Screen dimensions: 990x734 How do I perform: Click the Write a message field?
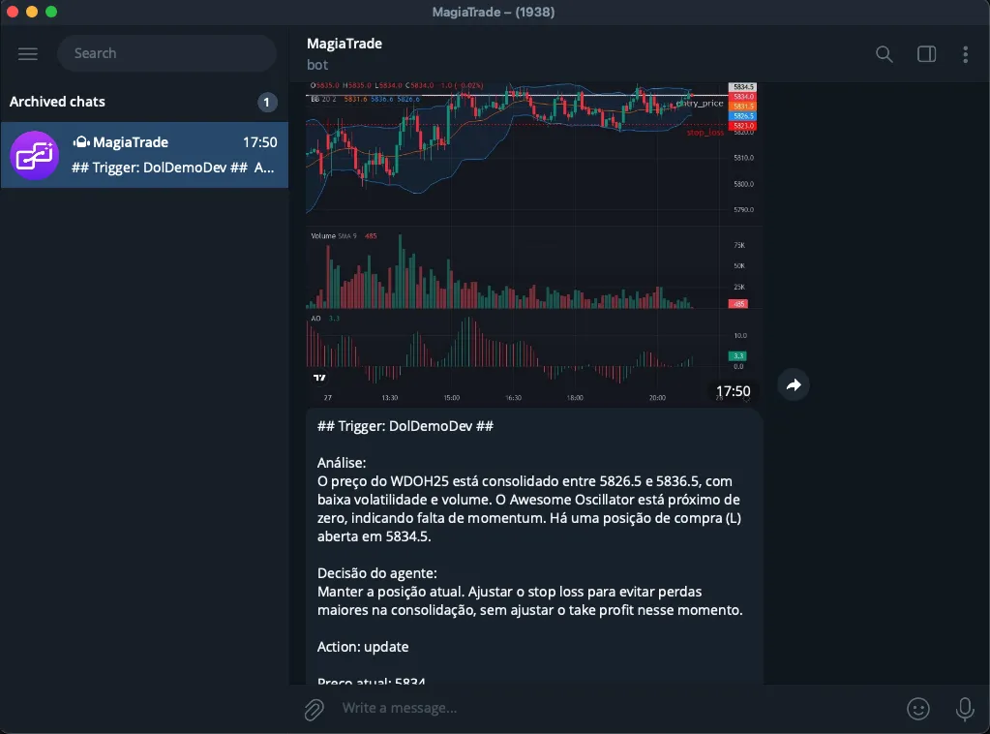[x=615, y=708]
